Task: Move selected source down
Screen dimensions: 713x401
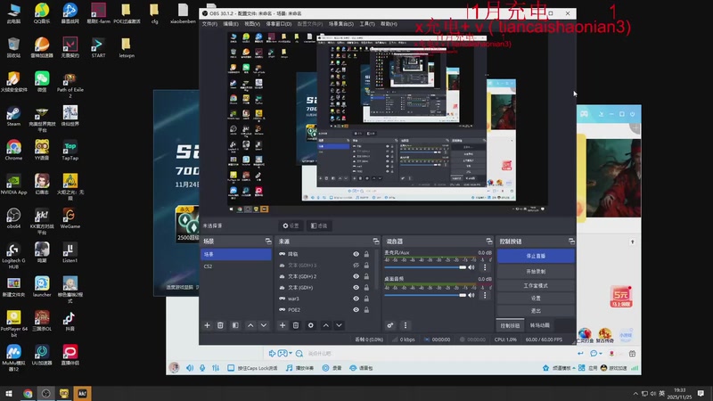Action: click(340, 325)
